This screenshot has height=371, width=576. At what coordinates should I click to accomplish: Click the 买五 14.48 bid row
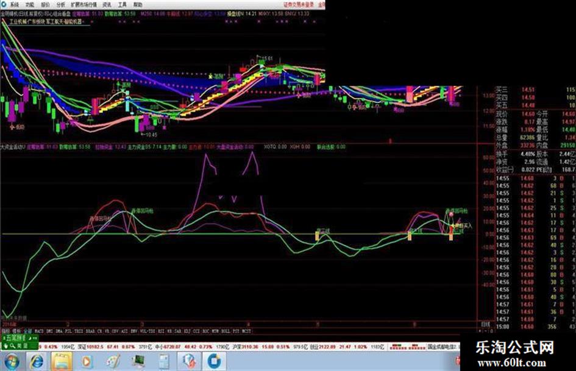[x=536, y=105]
